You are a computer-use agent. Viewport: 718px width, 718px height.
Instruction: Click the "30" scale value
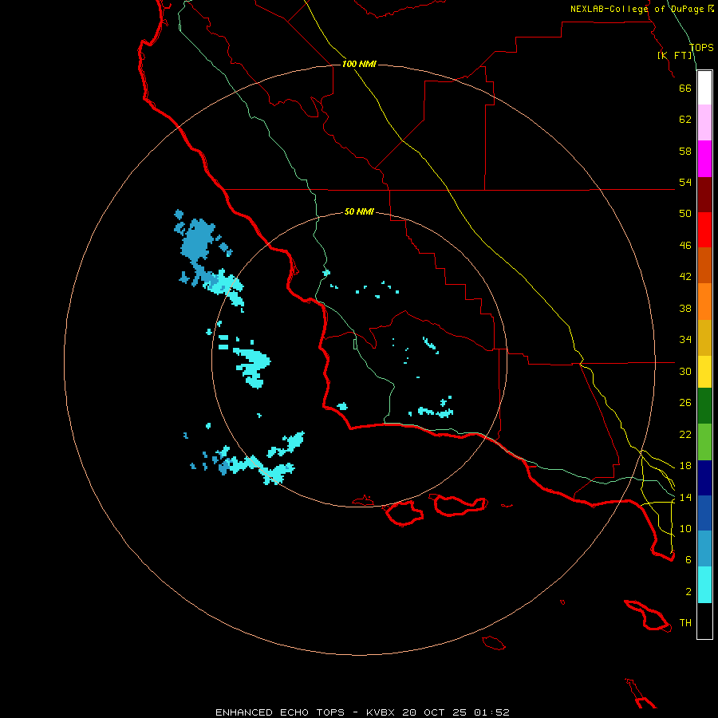[x=685, y=371]
